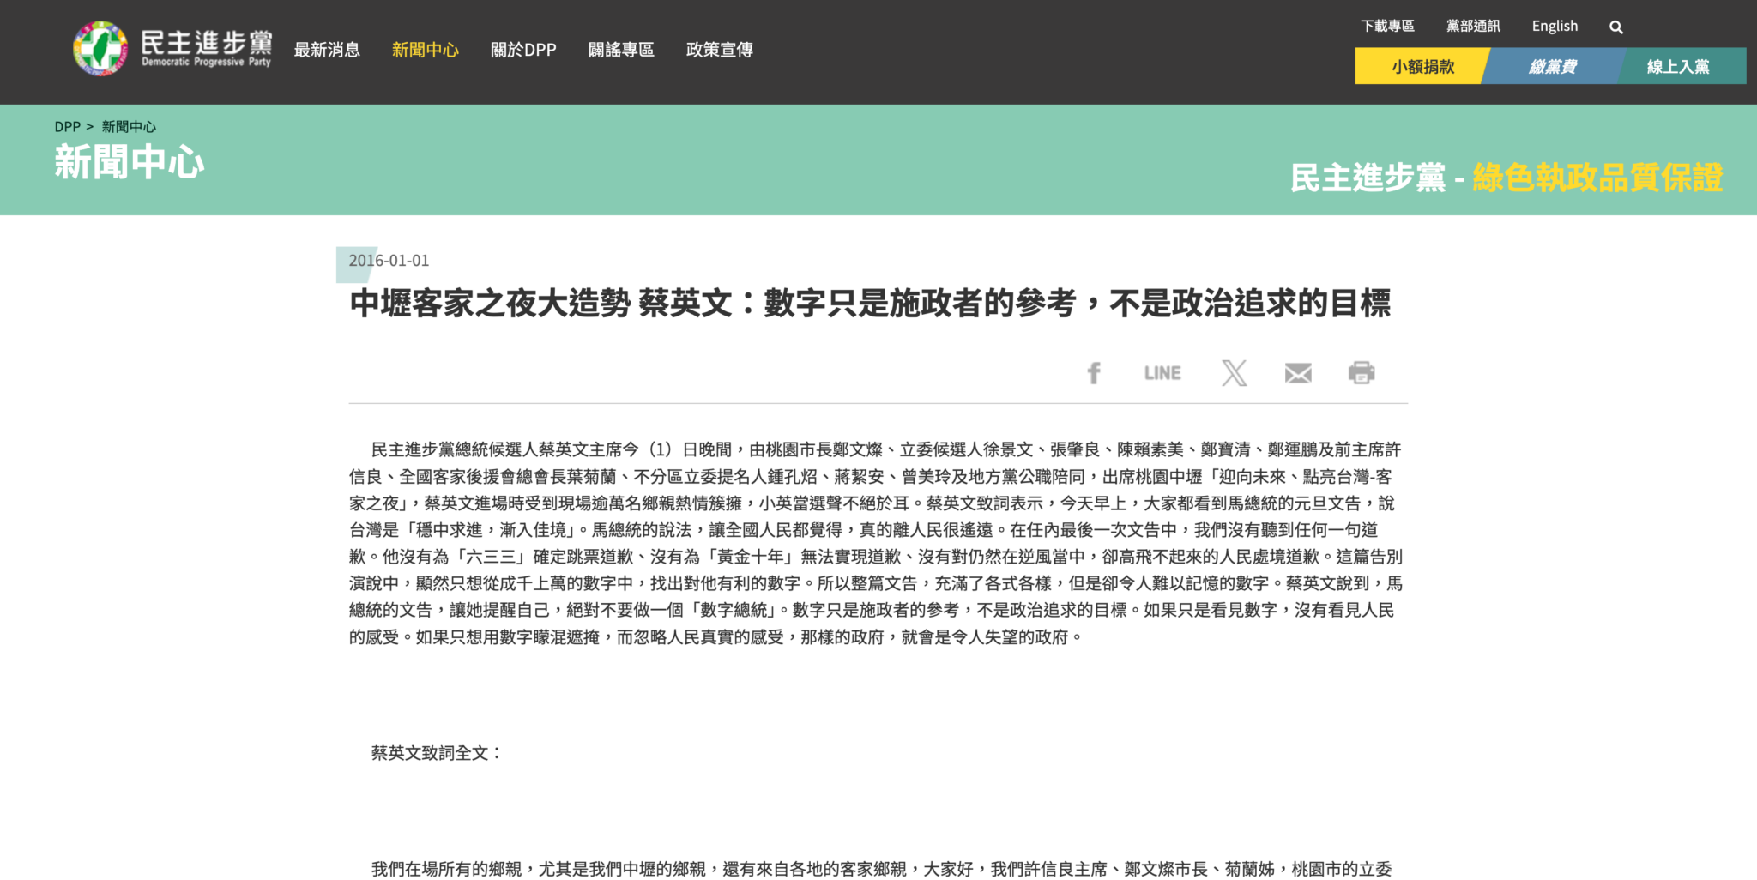Open the 政策宣傳 menu item

point(718,50)
